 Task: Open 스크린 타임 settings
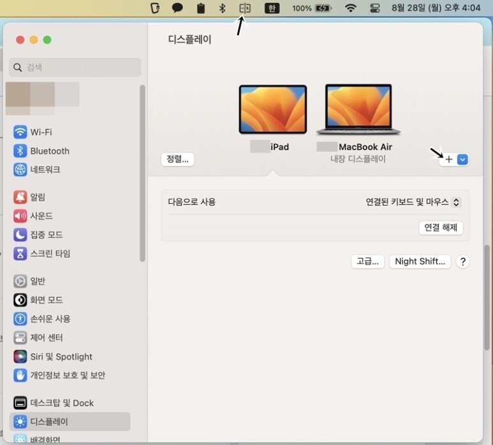coord(42,253)
